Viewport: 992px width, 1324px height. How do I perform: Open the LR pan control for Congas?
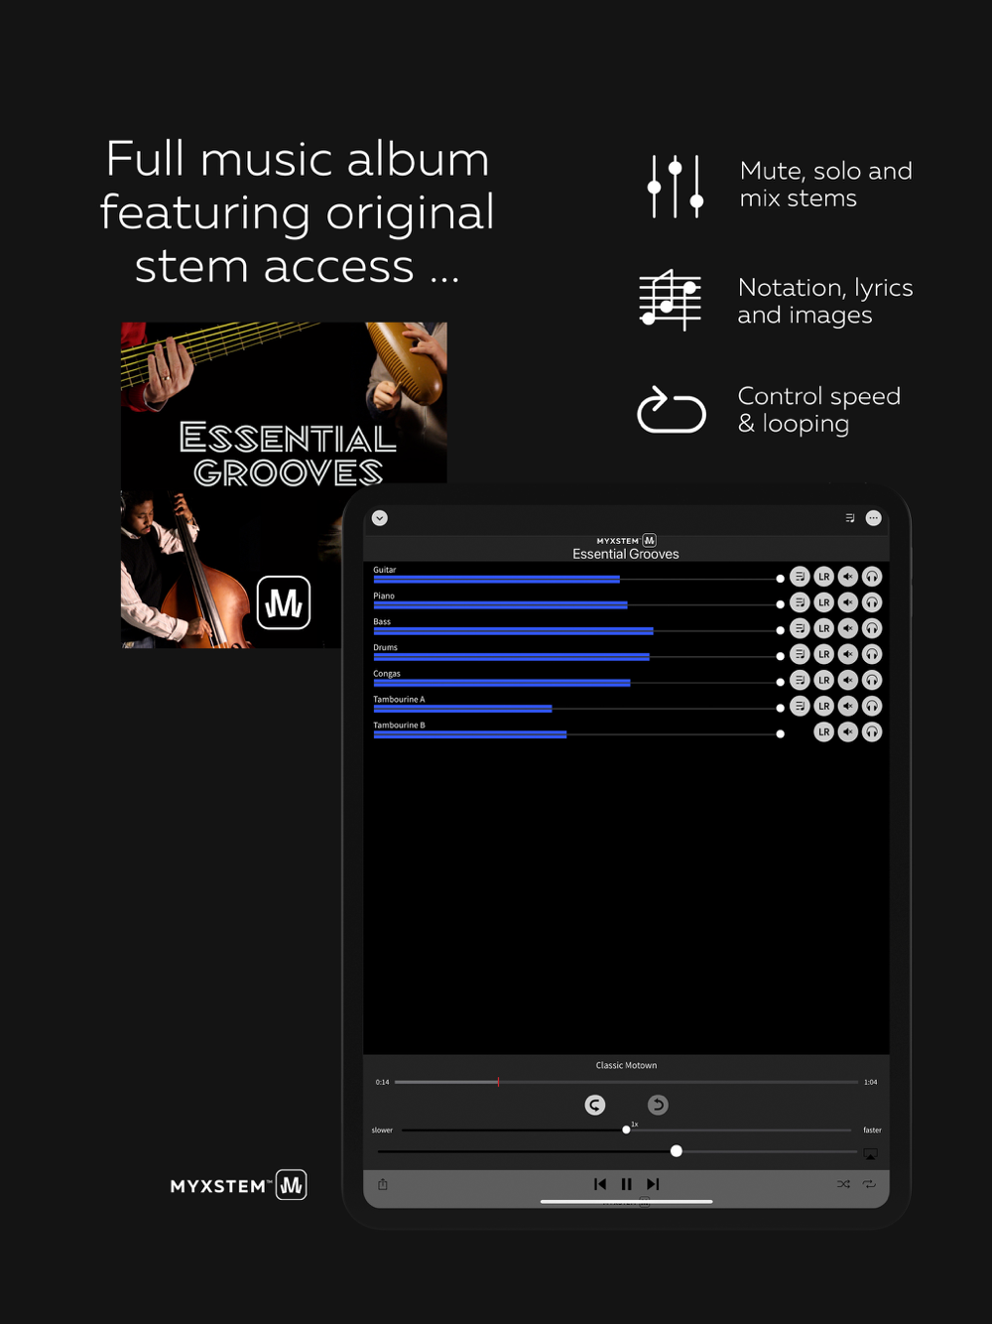point(823,680)
